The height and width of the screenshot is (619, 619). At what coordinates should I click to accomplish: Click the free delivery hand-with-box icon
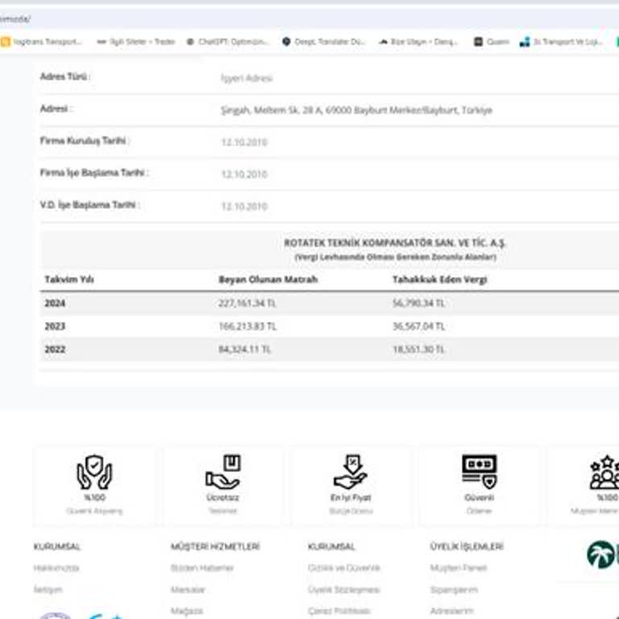click(222, 472)
